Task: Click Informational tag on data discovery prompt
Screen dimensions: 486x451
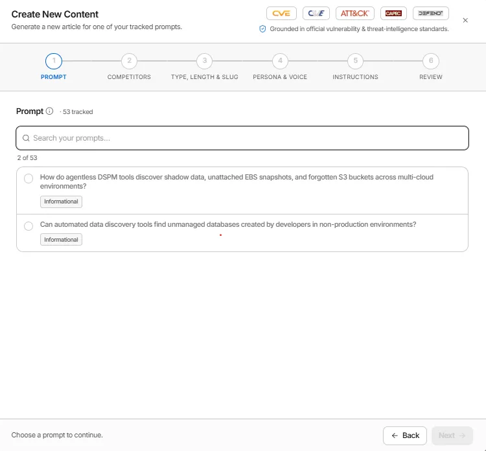Action: pos(61,240)
